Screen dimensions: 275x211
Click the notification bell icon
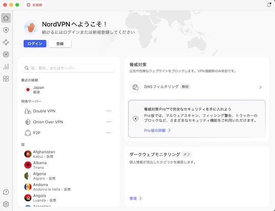pos(269,5)
